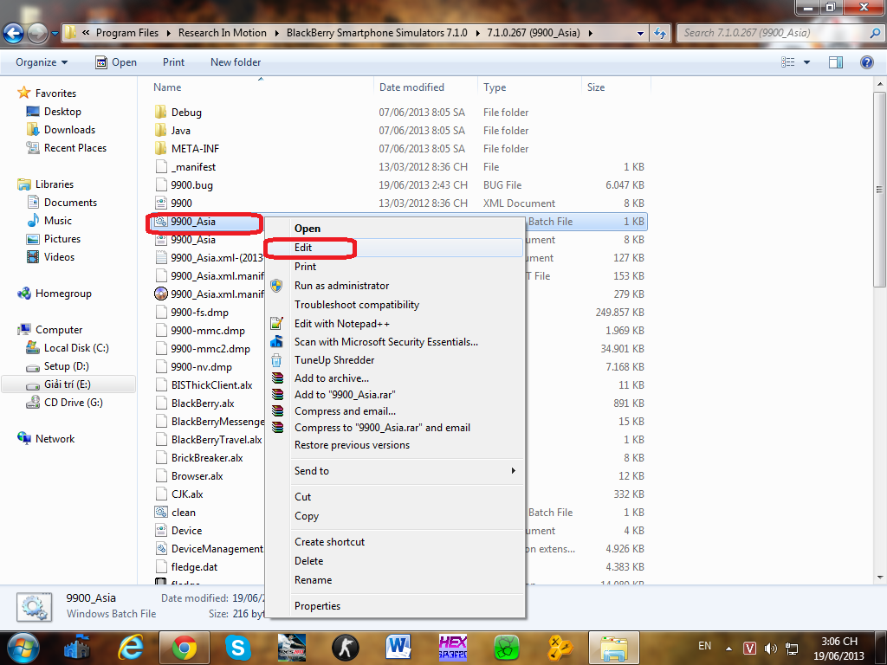
Task: Expand the 7.1.0.267 (9900_Asia) breadcrumb arrow
Action: (591, 34)
